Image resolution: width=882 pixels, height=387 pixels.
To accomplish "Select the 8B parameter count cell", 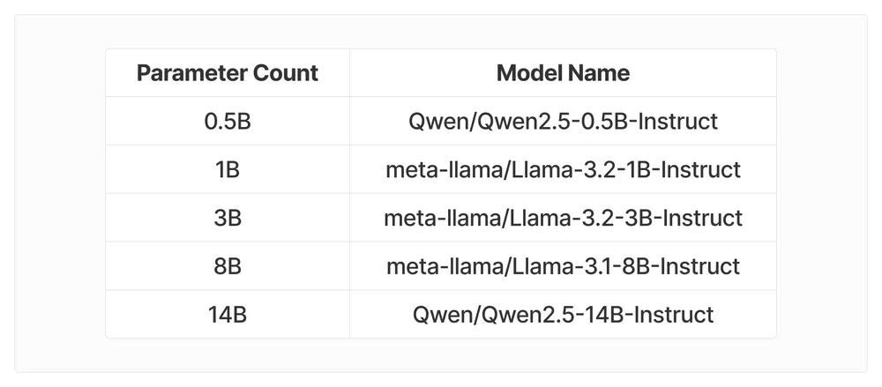I will coord(228,266).
